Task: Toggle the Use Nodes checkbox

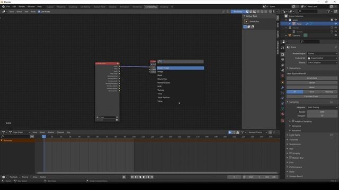Action: [39, 12]
